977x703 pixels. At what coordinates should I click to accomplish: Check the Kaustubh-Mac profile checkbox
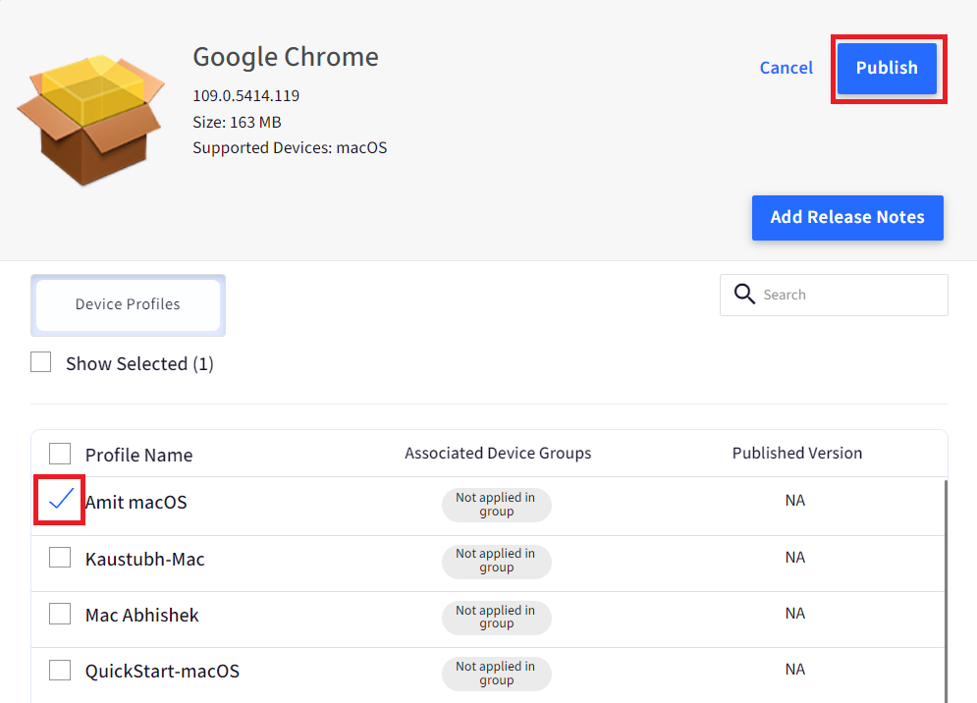click(60, 558)
